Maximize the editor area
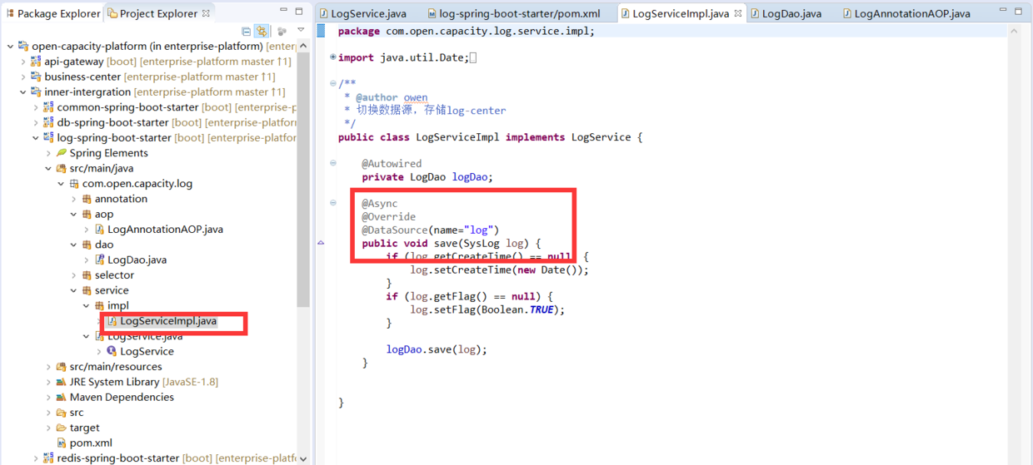 [1018, 12]
